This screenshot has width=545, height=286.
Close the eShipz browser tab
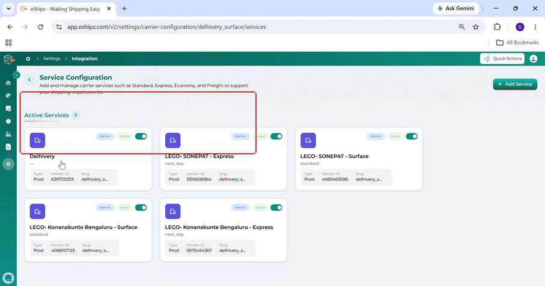tap(109, 8)
